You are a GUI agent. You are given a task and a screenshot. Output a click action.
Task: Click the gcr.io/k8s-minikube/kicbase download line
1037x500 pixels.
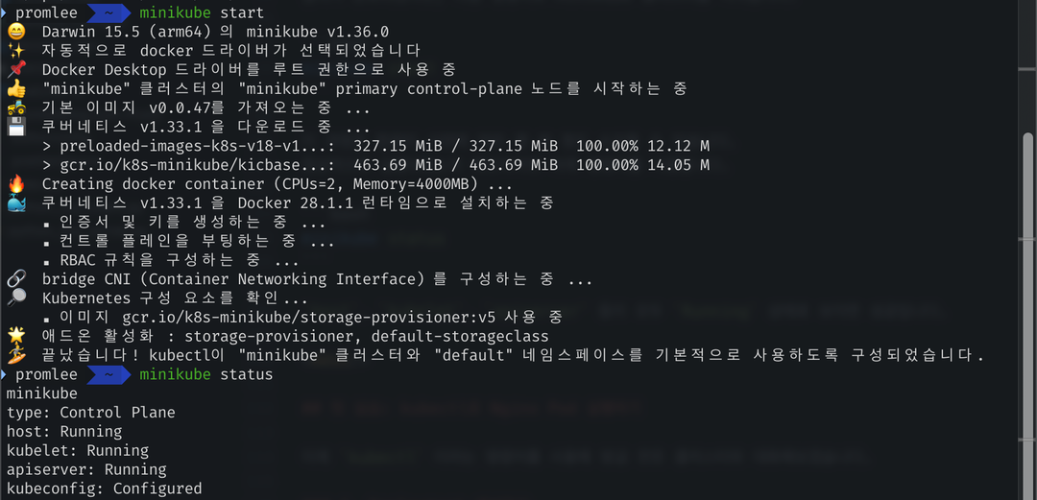tap(375, 165)
